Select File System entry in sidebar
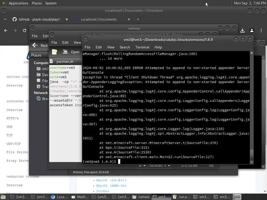The height and width of the screenshot is (200, 267). coord(43,81)
